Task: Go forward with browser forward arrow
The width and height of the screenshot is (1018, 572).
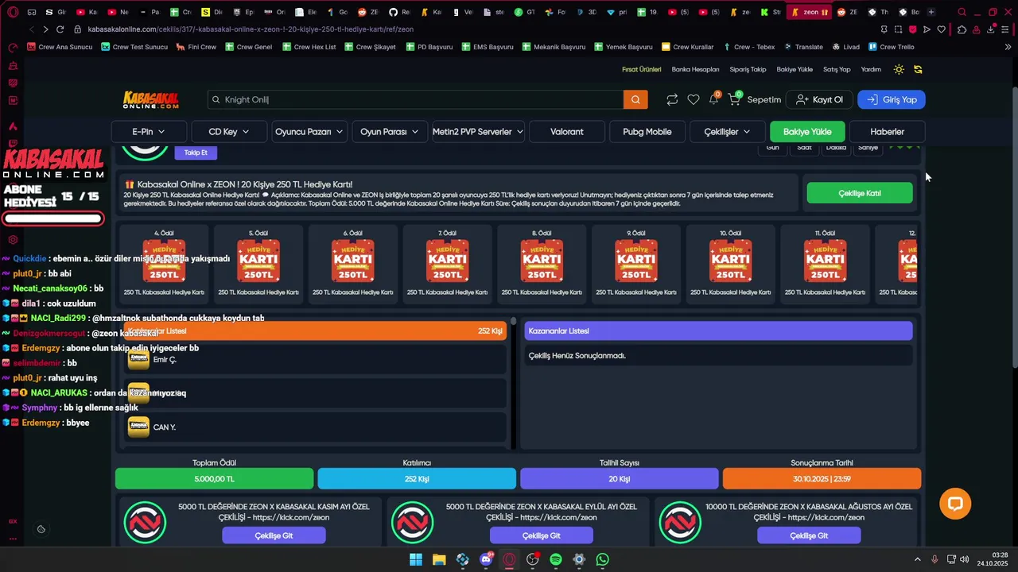Action: click(45, 29)
